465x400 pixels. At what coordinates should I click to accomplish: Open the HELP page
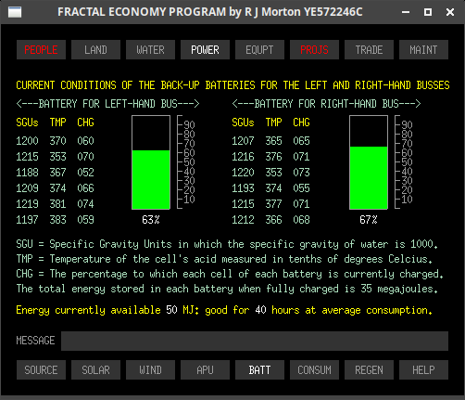pos(423,369)
